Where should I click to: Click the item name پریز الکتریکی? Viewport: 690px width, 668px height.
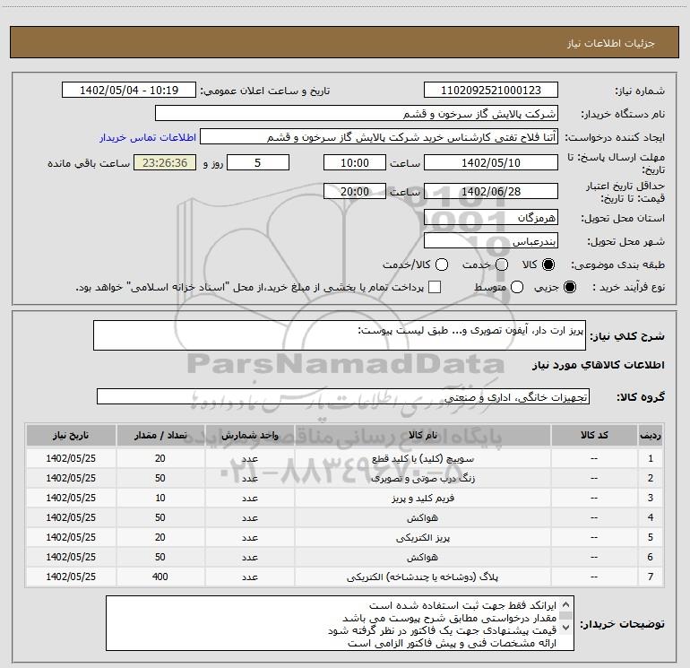[422, 537]
